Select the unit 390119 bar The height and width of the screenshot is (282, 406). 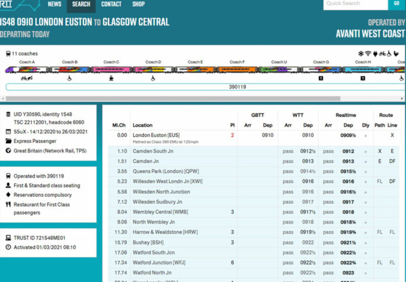[x=206, y=87]
